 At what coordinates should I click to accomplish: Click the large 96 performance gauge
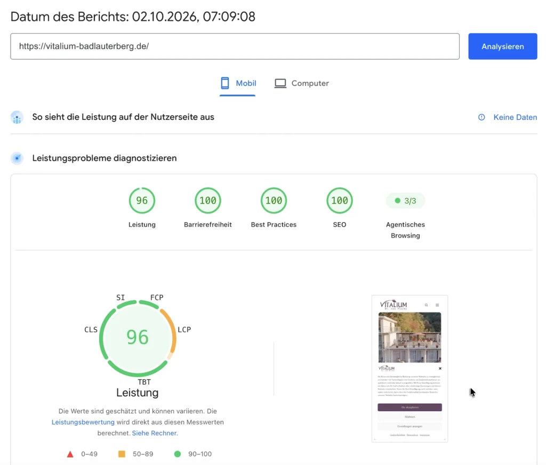click(138, 338)
